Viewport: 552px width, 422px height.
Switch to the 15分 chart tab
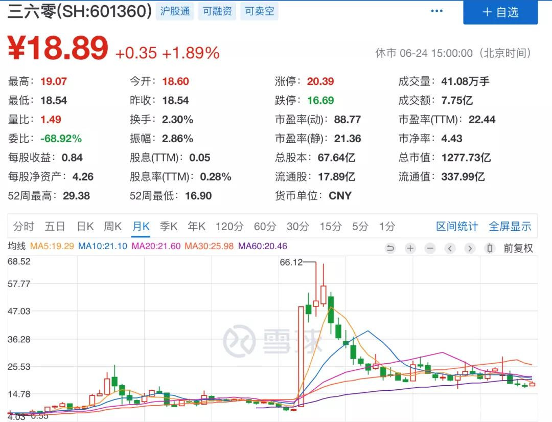click(331, 226)
